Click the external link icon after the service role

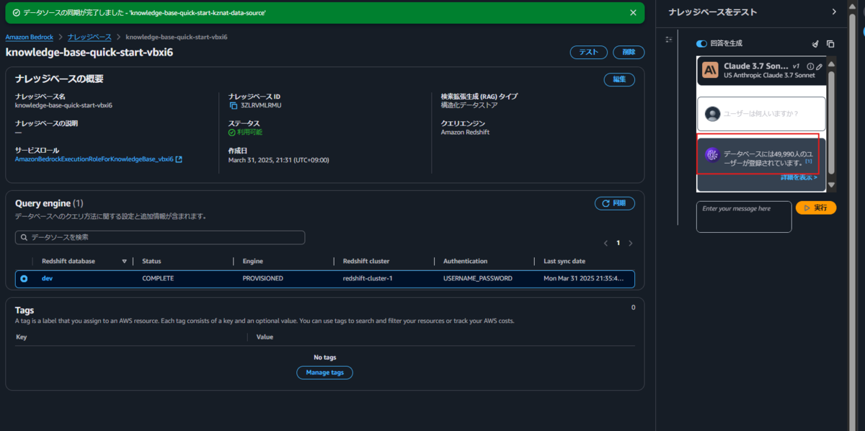pyautogui.click(x=179, y=159)
